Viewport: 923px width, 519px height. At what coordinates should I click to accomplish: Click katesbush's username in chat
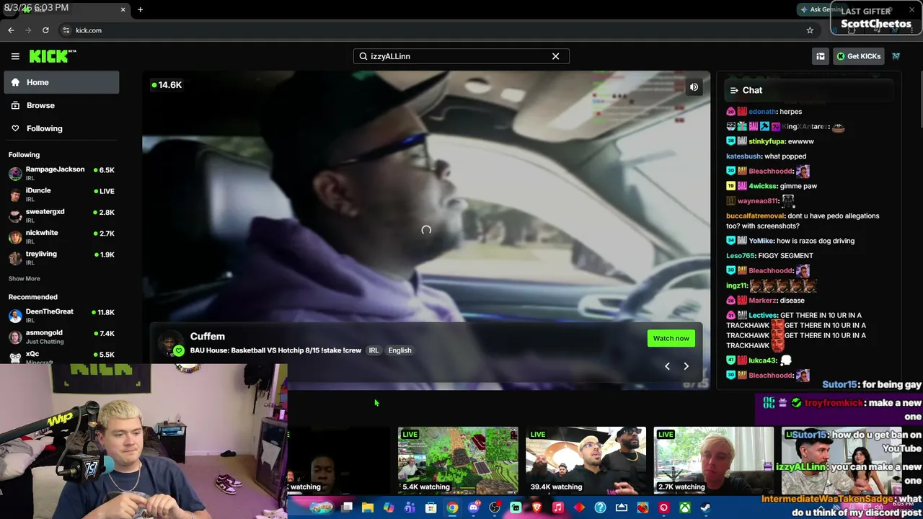pyautogui.click(x=743, y=156)
